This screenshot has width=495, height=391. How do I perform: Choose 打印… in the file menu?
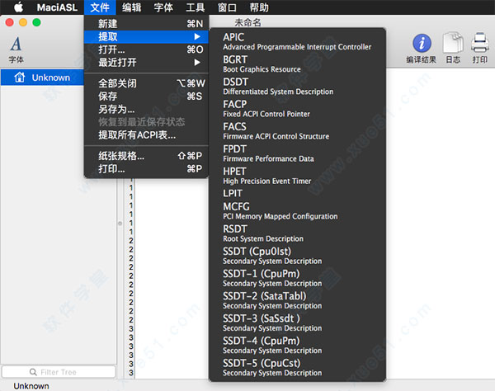[147, 169]
